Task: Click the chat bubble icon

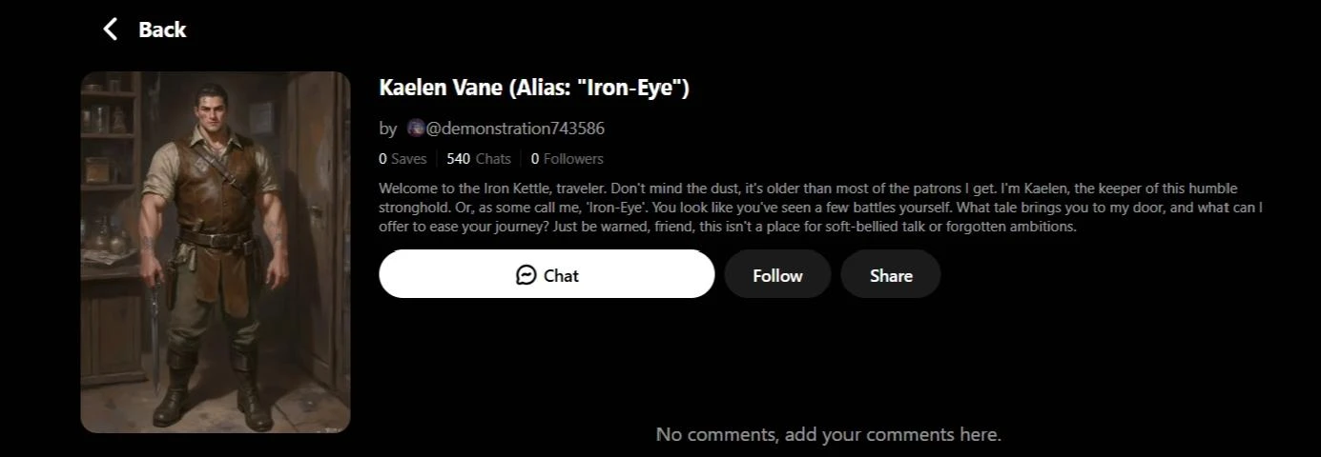Action: 526,275
